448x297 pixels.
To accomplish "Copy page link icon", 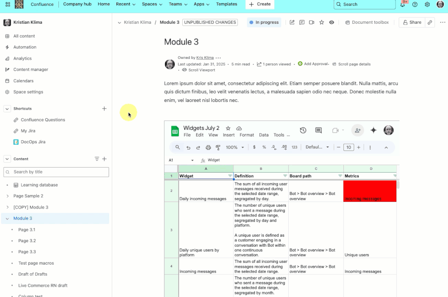I will (x=430, y=22).
